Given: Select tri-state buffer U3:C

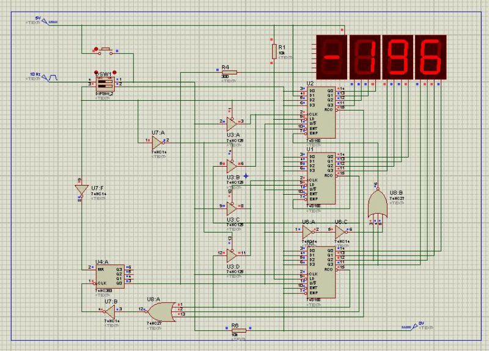Looking at the screenshot, I should (232, 208).
